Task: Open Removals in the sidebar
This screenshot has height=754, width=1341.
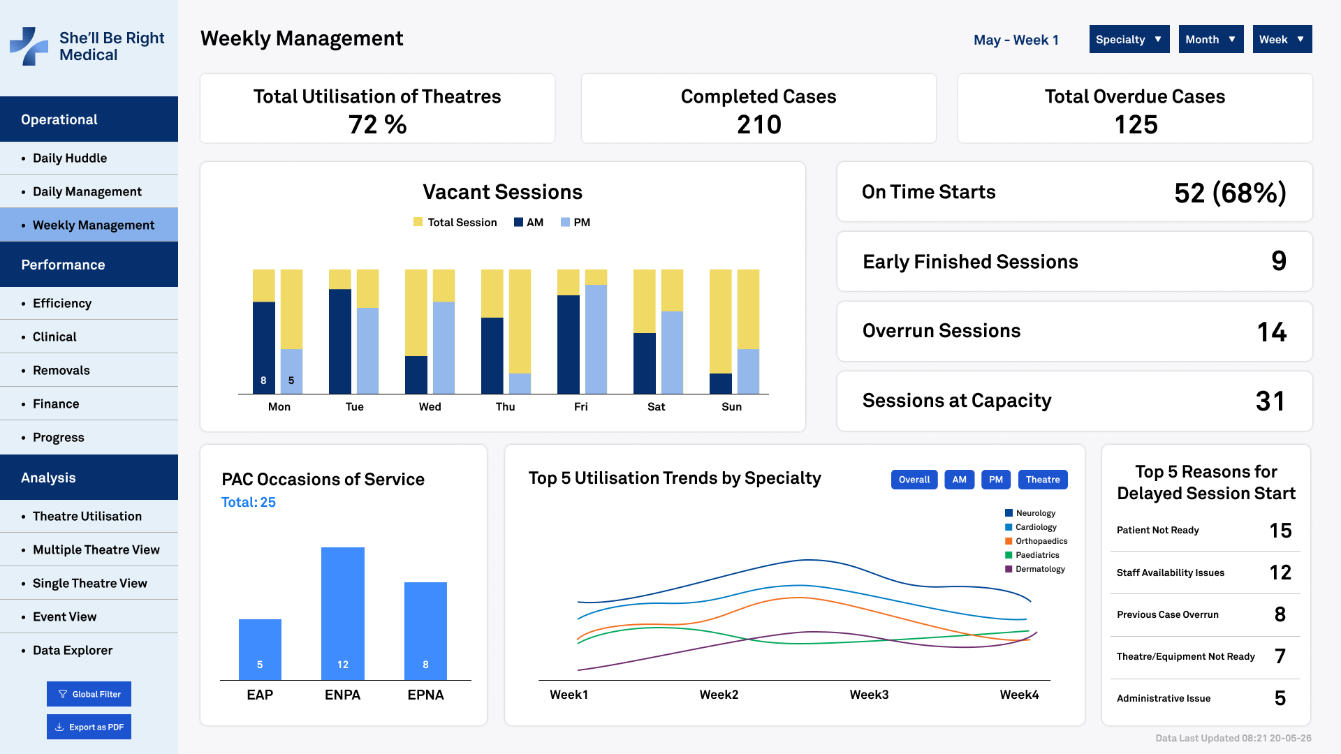Action: [x=89, y=370]
